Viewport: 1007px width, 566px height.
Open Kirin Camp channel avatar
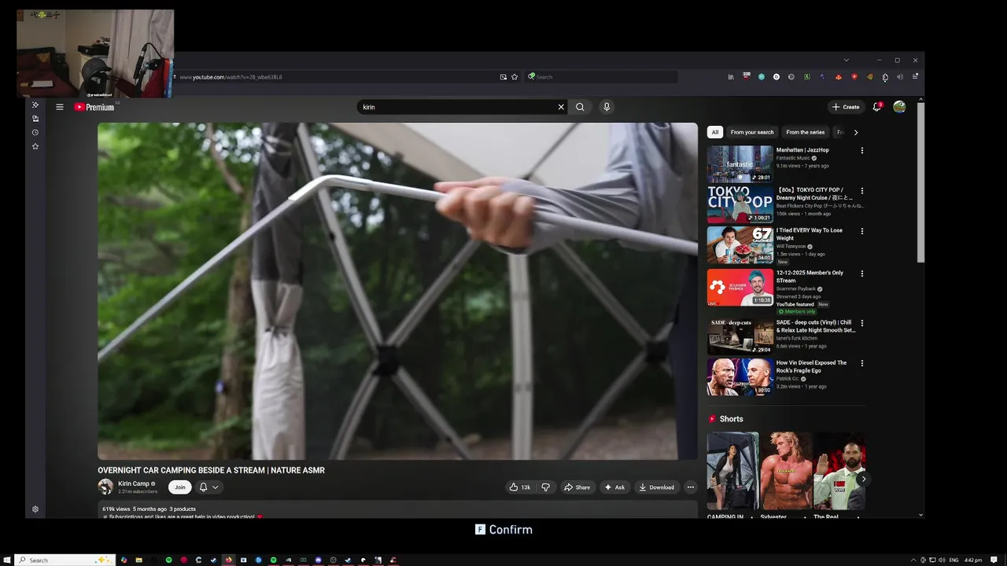pyautogui.click(x=105, y=487)
